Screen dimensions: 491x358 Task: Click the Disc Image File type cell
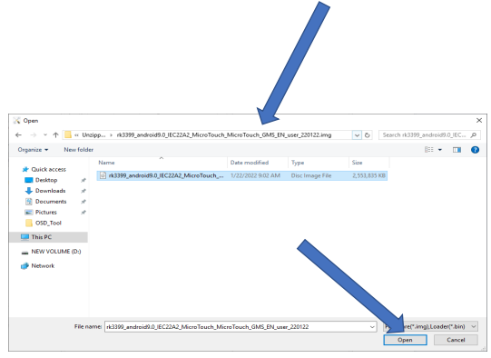311,176
